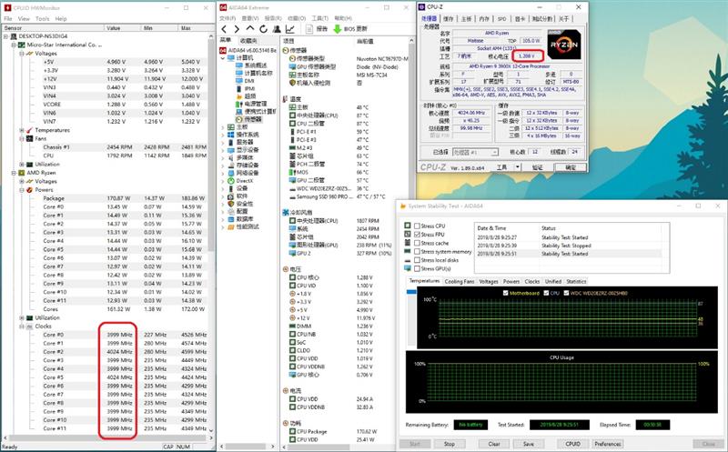This screenshot has height=452, width=728.
Task: Click the green BIOS update arrow icon
Action: tap(337, 29)
